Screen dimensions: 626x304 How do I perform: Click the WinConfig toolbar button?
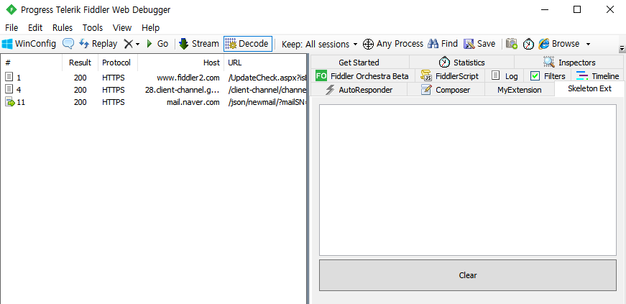tap(29, 44)
